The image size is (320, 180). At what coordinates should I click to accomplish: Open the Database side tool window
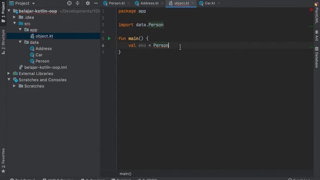(316, 57)
